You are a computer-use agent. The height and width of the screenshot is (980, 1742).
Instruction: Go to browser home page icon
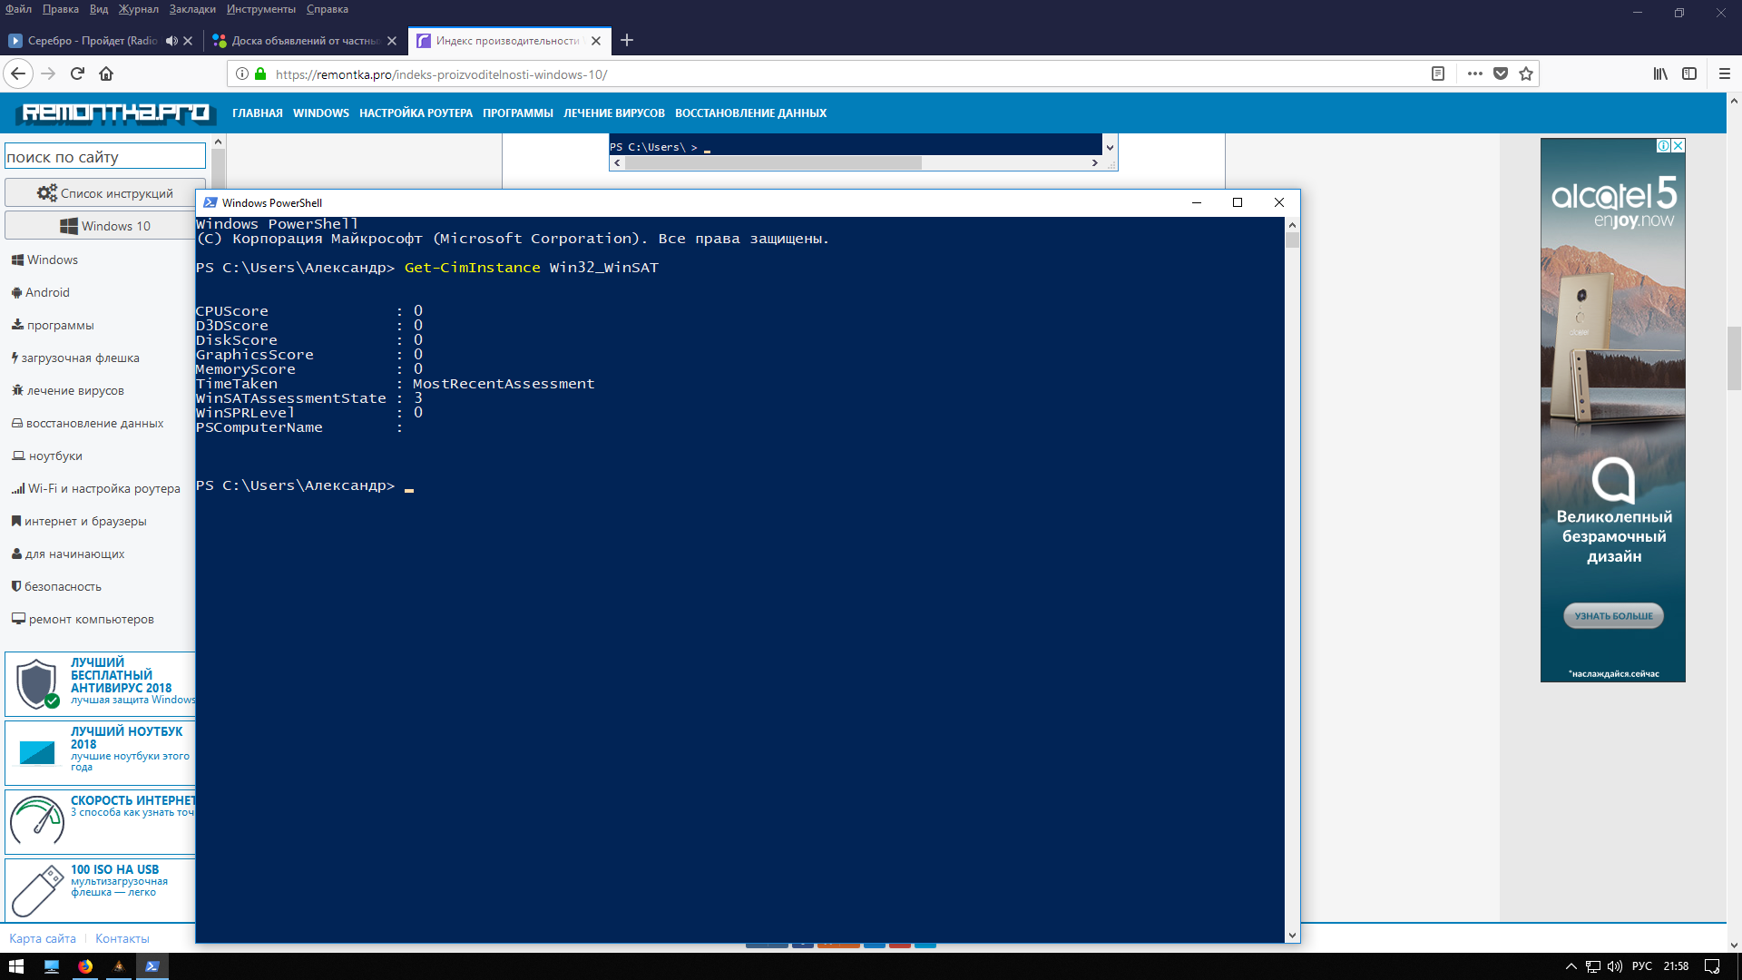click(106, 74)
